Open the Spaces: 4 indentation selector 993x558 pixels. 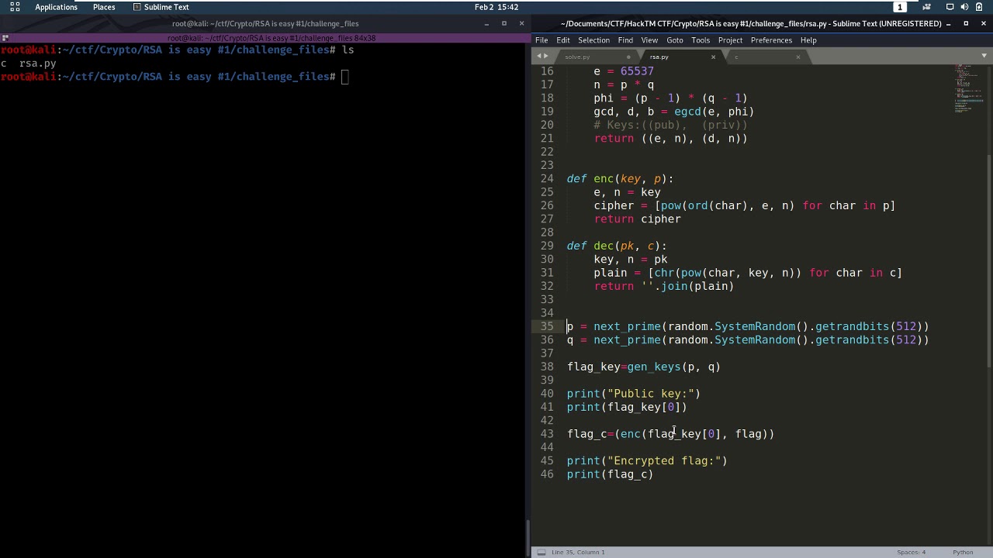point(912,552)
